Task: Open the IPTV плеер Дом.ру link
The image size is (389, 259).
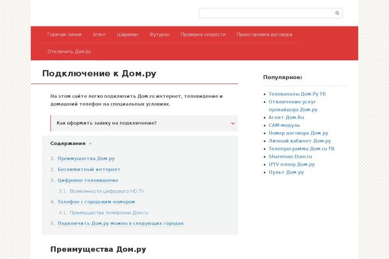Action: point(292,164)
